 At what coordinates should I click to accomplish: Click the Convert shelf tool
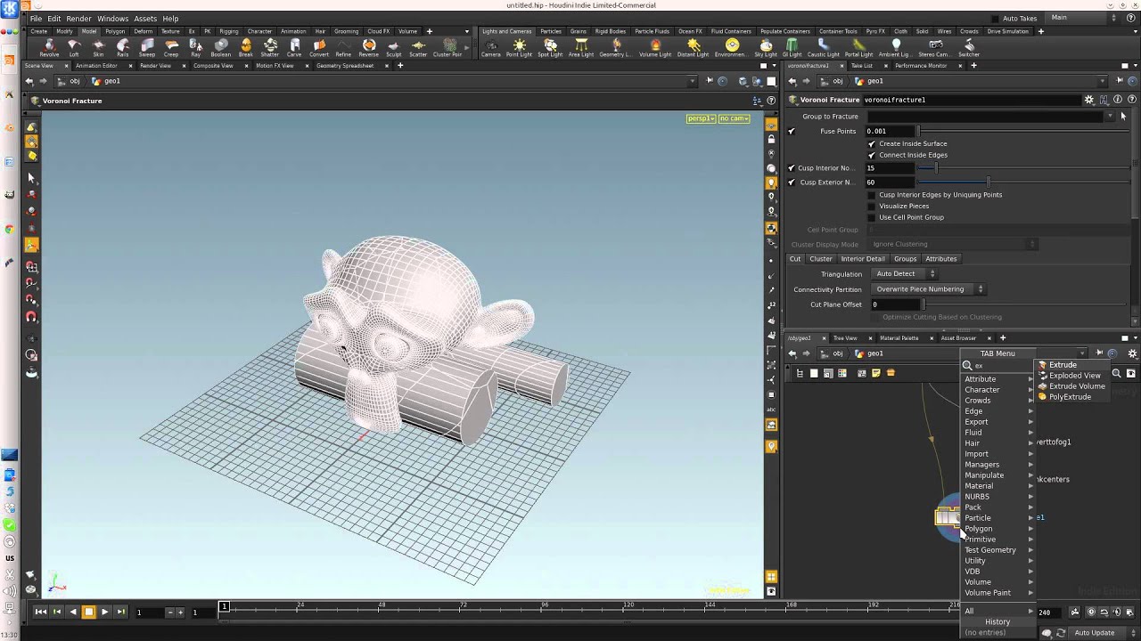(x=319, y=48)
